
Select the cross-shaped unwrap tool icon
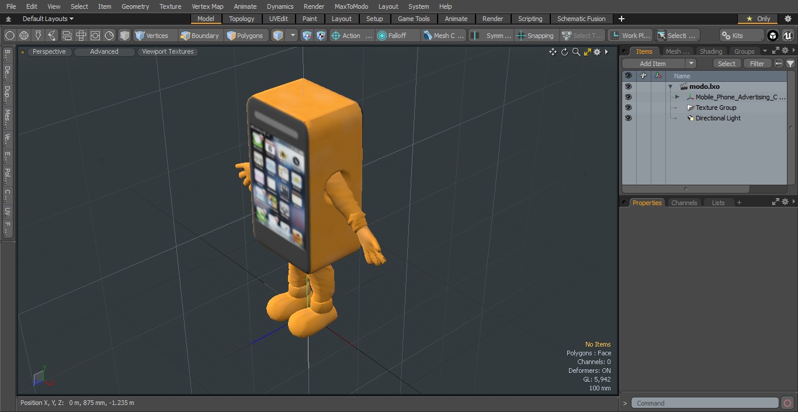pos(81,36)
